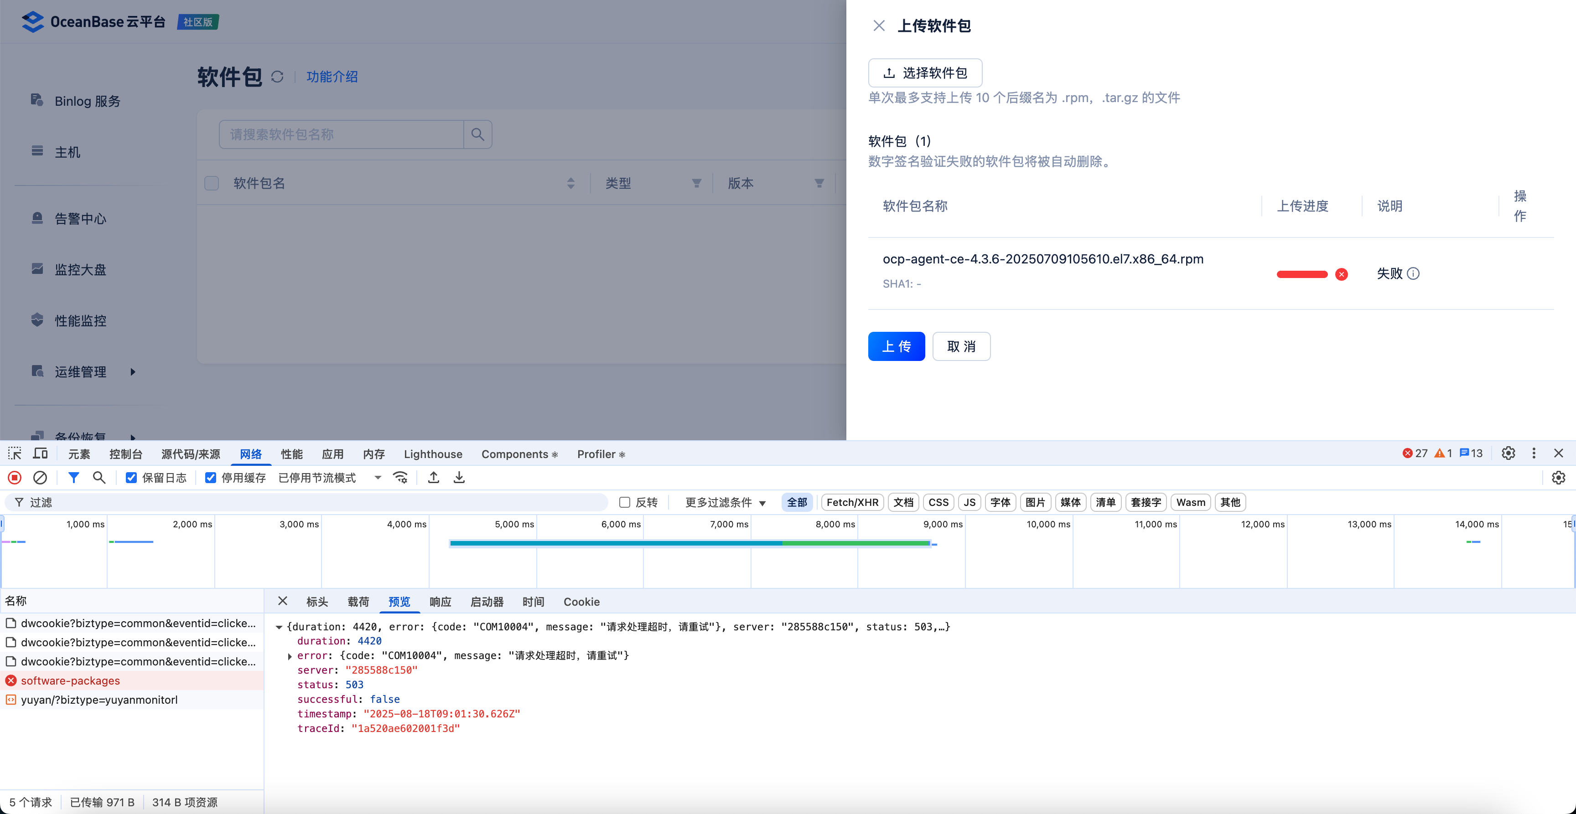The height and width of the screenshot is (814, 1576).
Task: Expand the error object in preview
Action: [x=290, y=656]
